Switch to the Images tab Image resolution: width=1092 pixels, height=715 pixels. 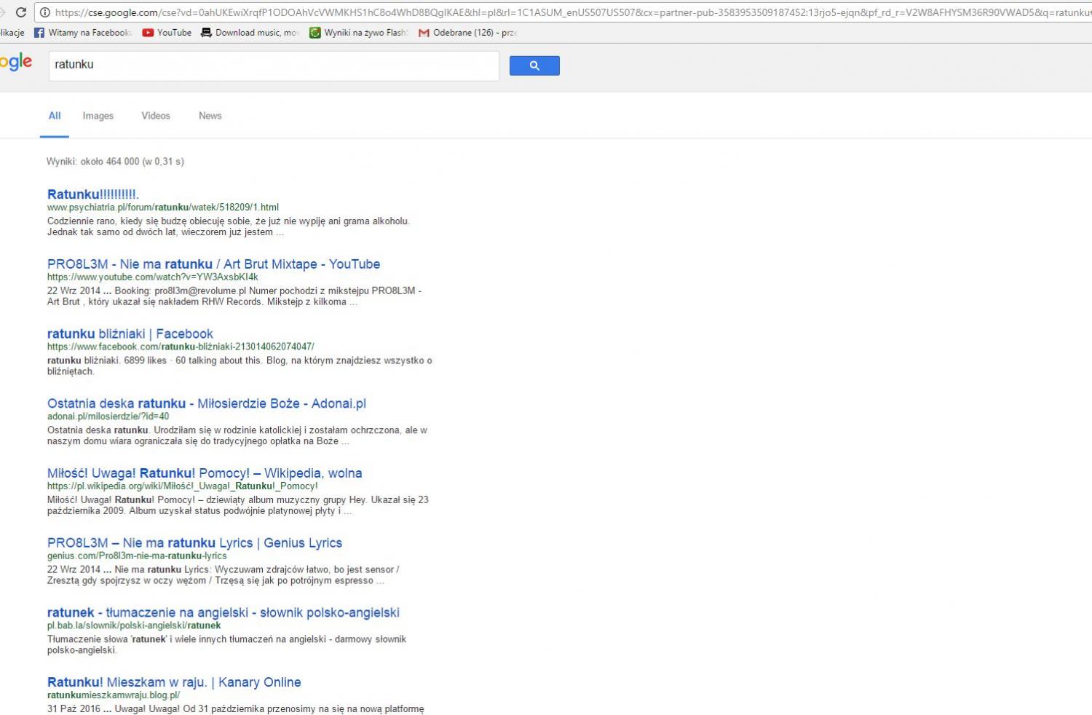(98, 116)
